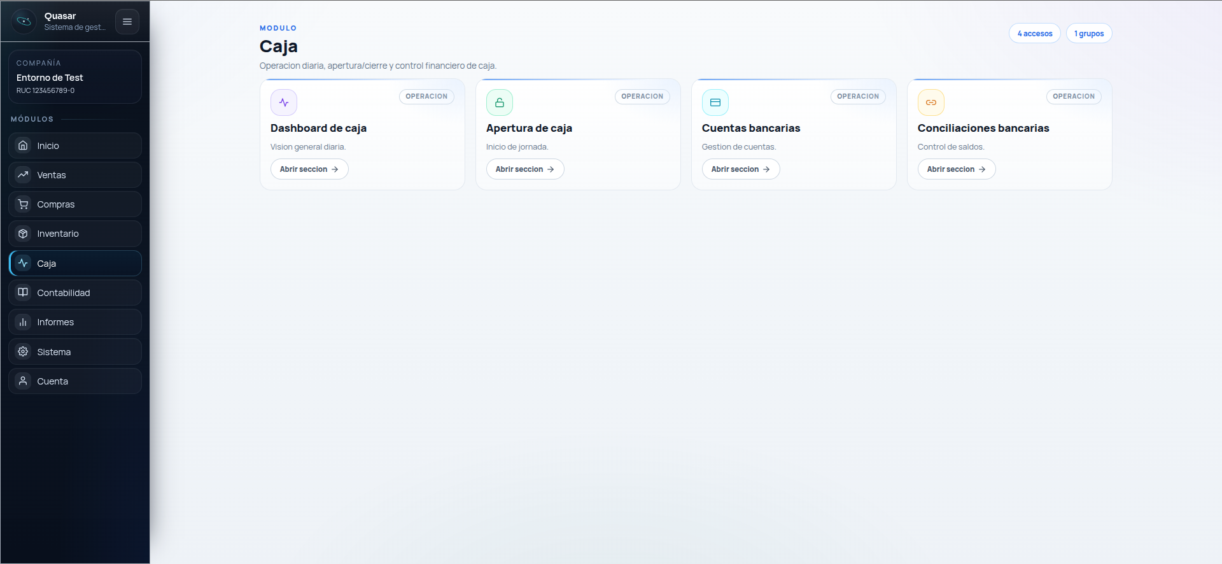Click the Compras shopping cart icon
This screenshot has width=1222, height=564.
click(x=23, y=204)
